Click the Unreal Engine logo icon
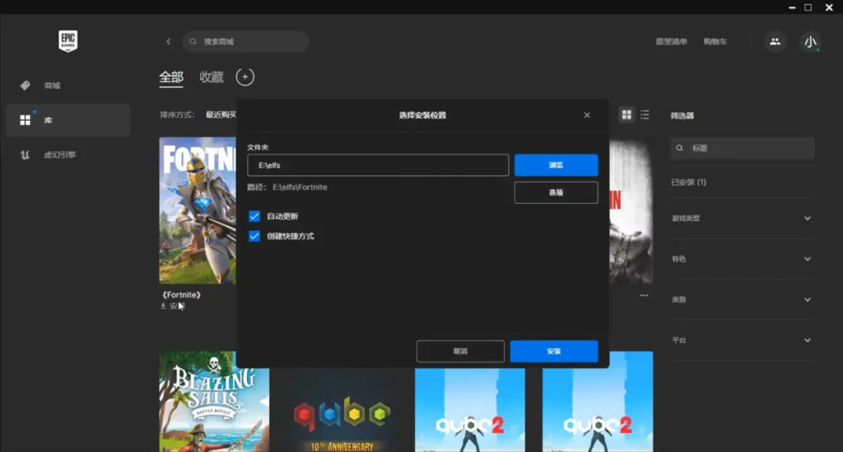This screenshot has width=843, height=452. pyautogui.click(x=25, y=155)
